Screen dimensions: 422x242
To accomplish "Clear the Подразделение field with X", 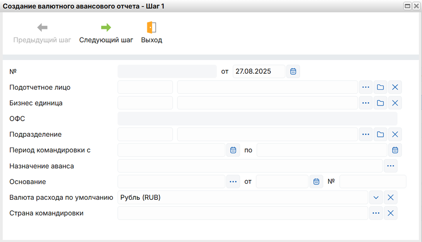I will (x=395, y=135).
